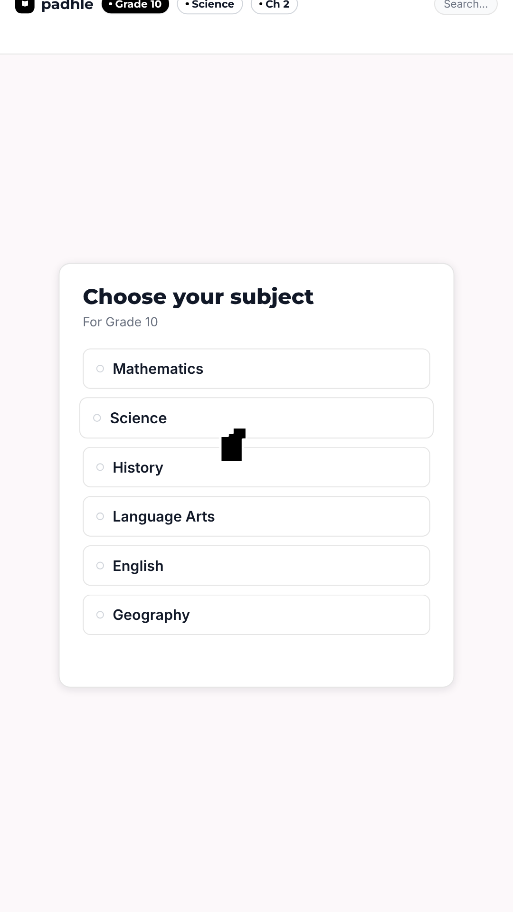The image size is (513, 912).
Task: Select the Science subject option
Action: click(x=256, y=418)
